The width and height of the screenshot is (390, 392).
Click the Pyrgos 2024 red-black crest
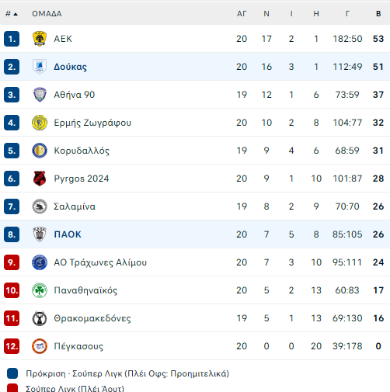(x=40, y=179)
